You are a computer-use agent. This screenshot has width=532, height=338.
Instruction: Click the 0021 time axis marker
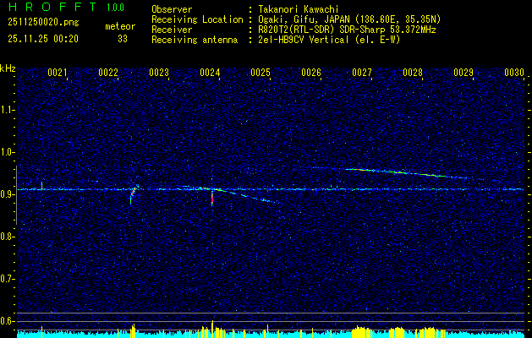pyautogui.click(x=57, y=73)
